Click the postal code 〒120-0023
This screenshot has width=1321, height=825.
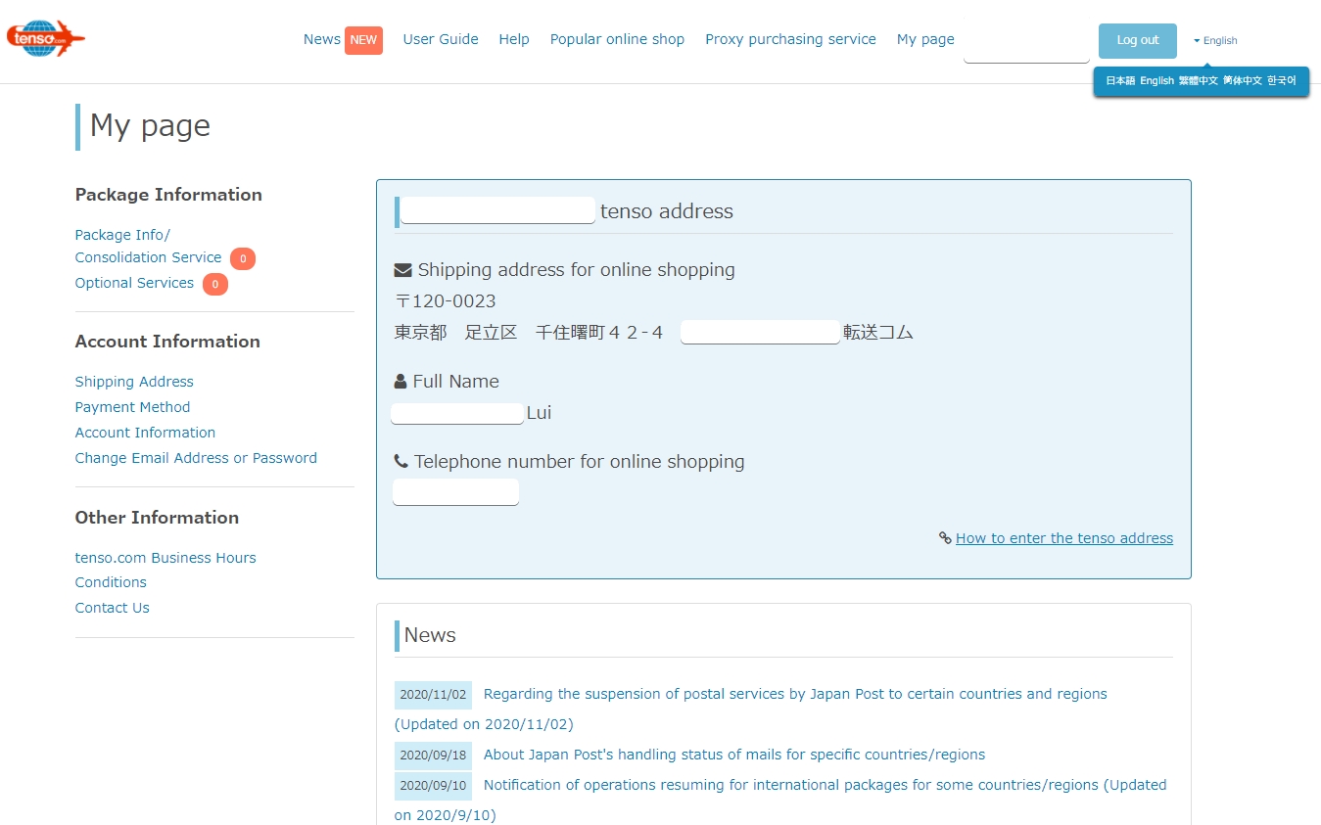[446, 301]
